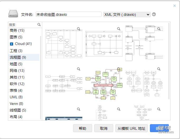Select the grey process flow thumbnail in the second row
This screenshot has height=139, width=180.
tap(64, 84)
